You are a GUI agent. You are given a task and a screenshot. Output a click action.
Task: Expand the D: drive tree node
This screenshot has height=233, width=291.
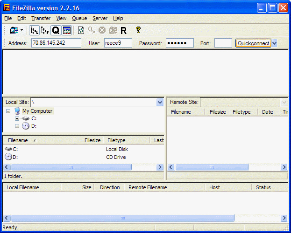tap(17, 126)
